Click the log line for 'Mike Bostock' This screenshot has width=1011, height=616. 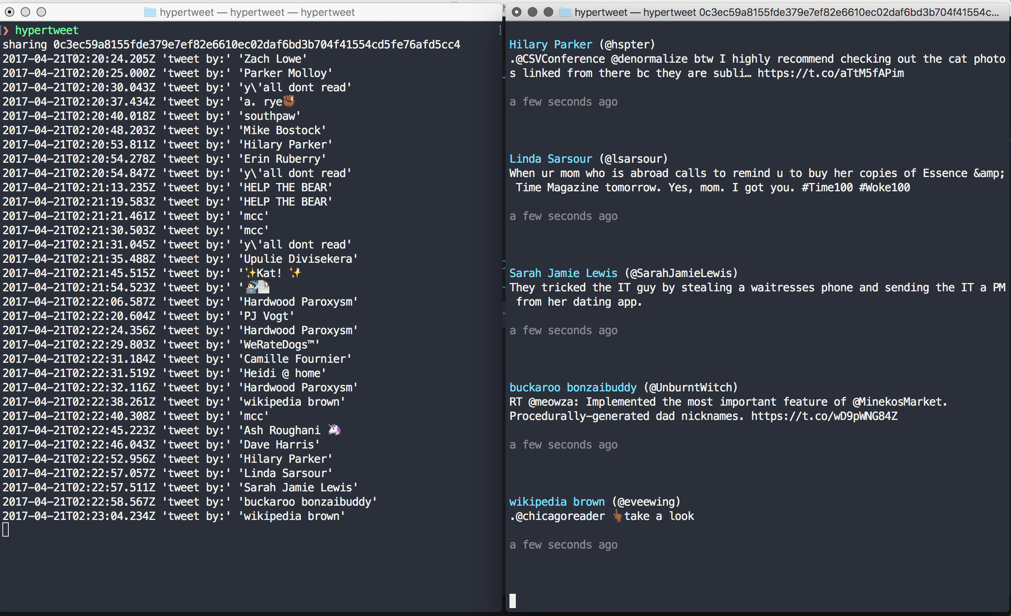coord(164,130)
